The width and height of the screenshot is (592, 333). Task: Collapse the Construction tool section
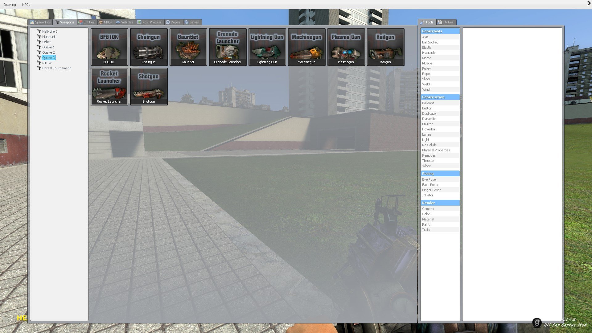pyautogui.click(x=440, y=97)
